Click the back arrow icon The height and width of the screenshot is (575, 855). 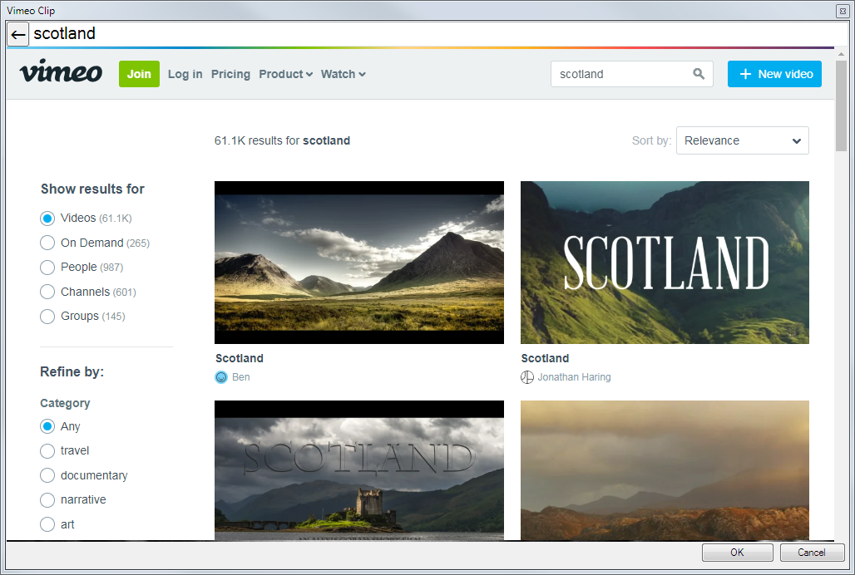click(x=17, y=34)
